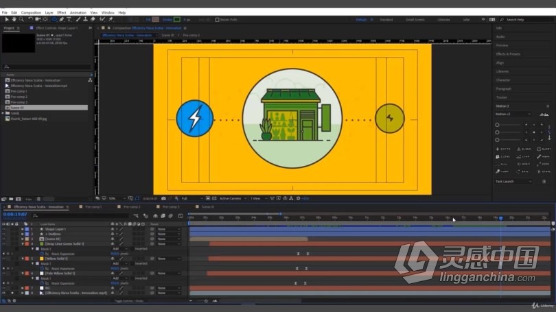The height and width of the screenshot is (312, 556).
Task: Switch to the Standard workspace
Action: click(x=386, y=20)
